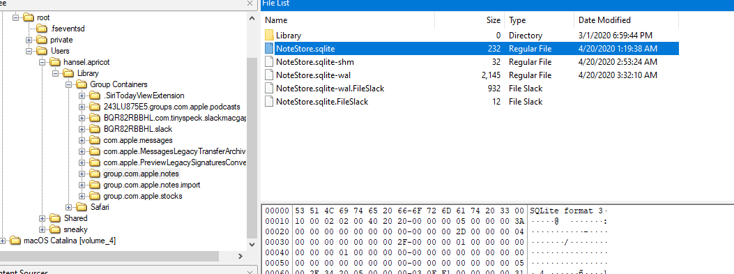This screenshot has height=274, width=734.
Task: Click date 3/1/2020 6:59:44 PM
Action: click(616, 36)
